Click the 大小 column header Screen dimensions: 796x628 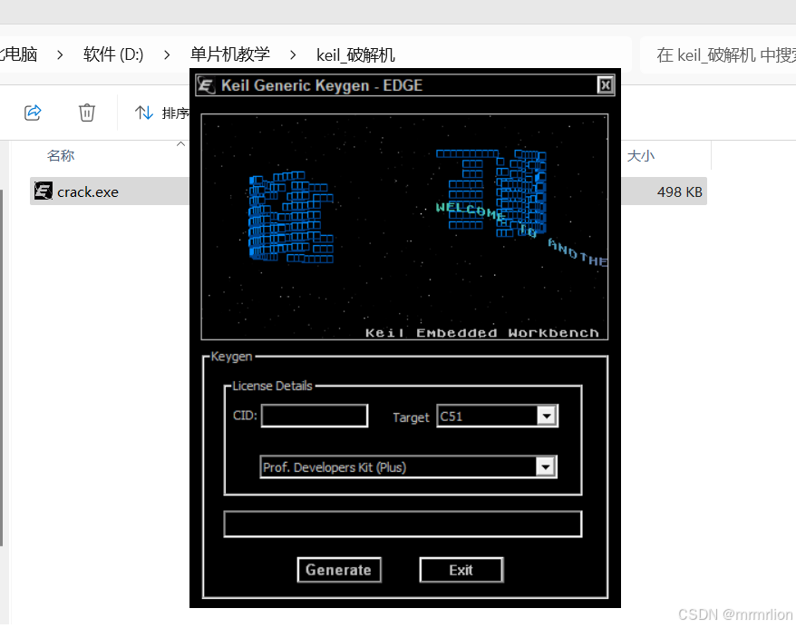point(641,155)
